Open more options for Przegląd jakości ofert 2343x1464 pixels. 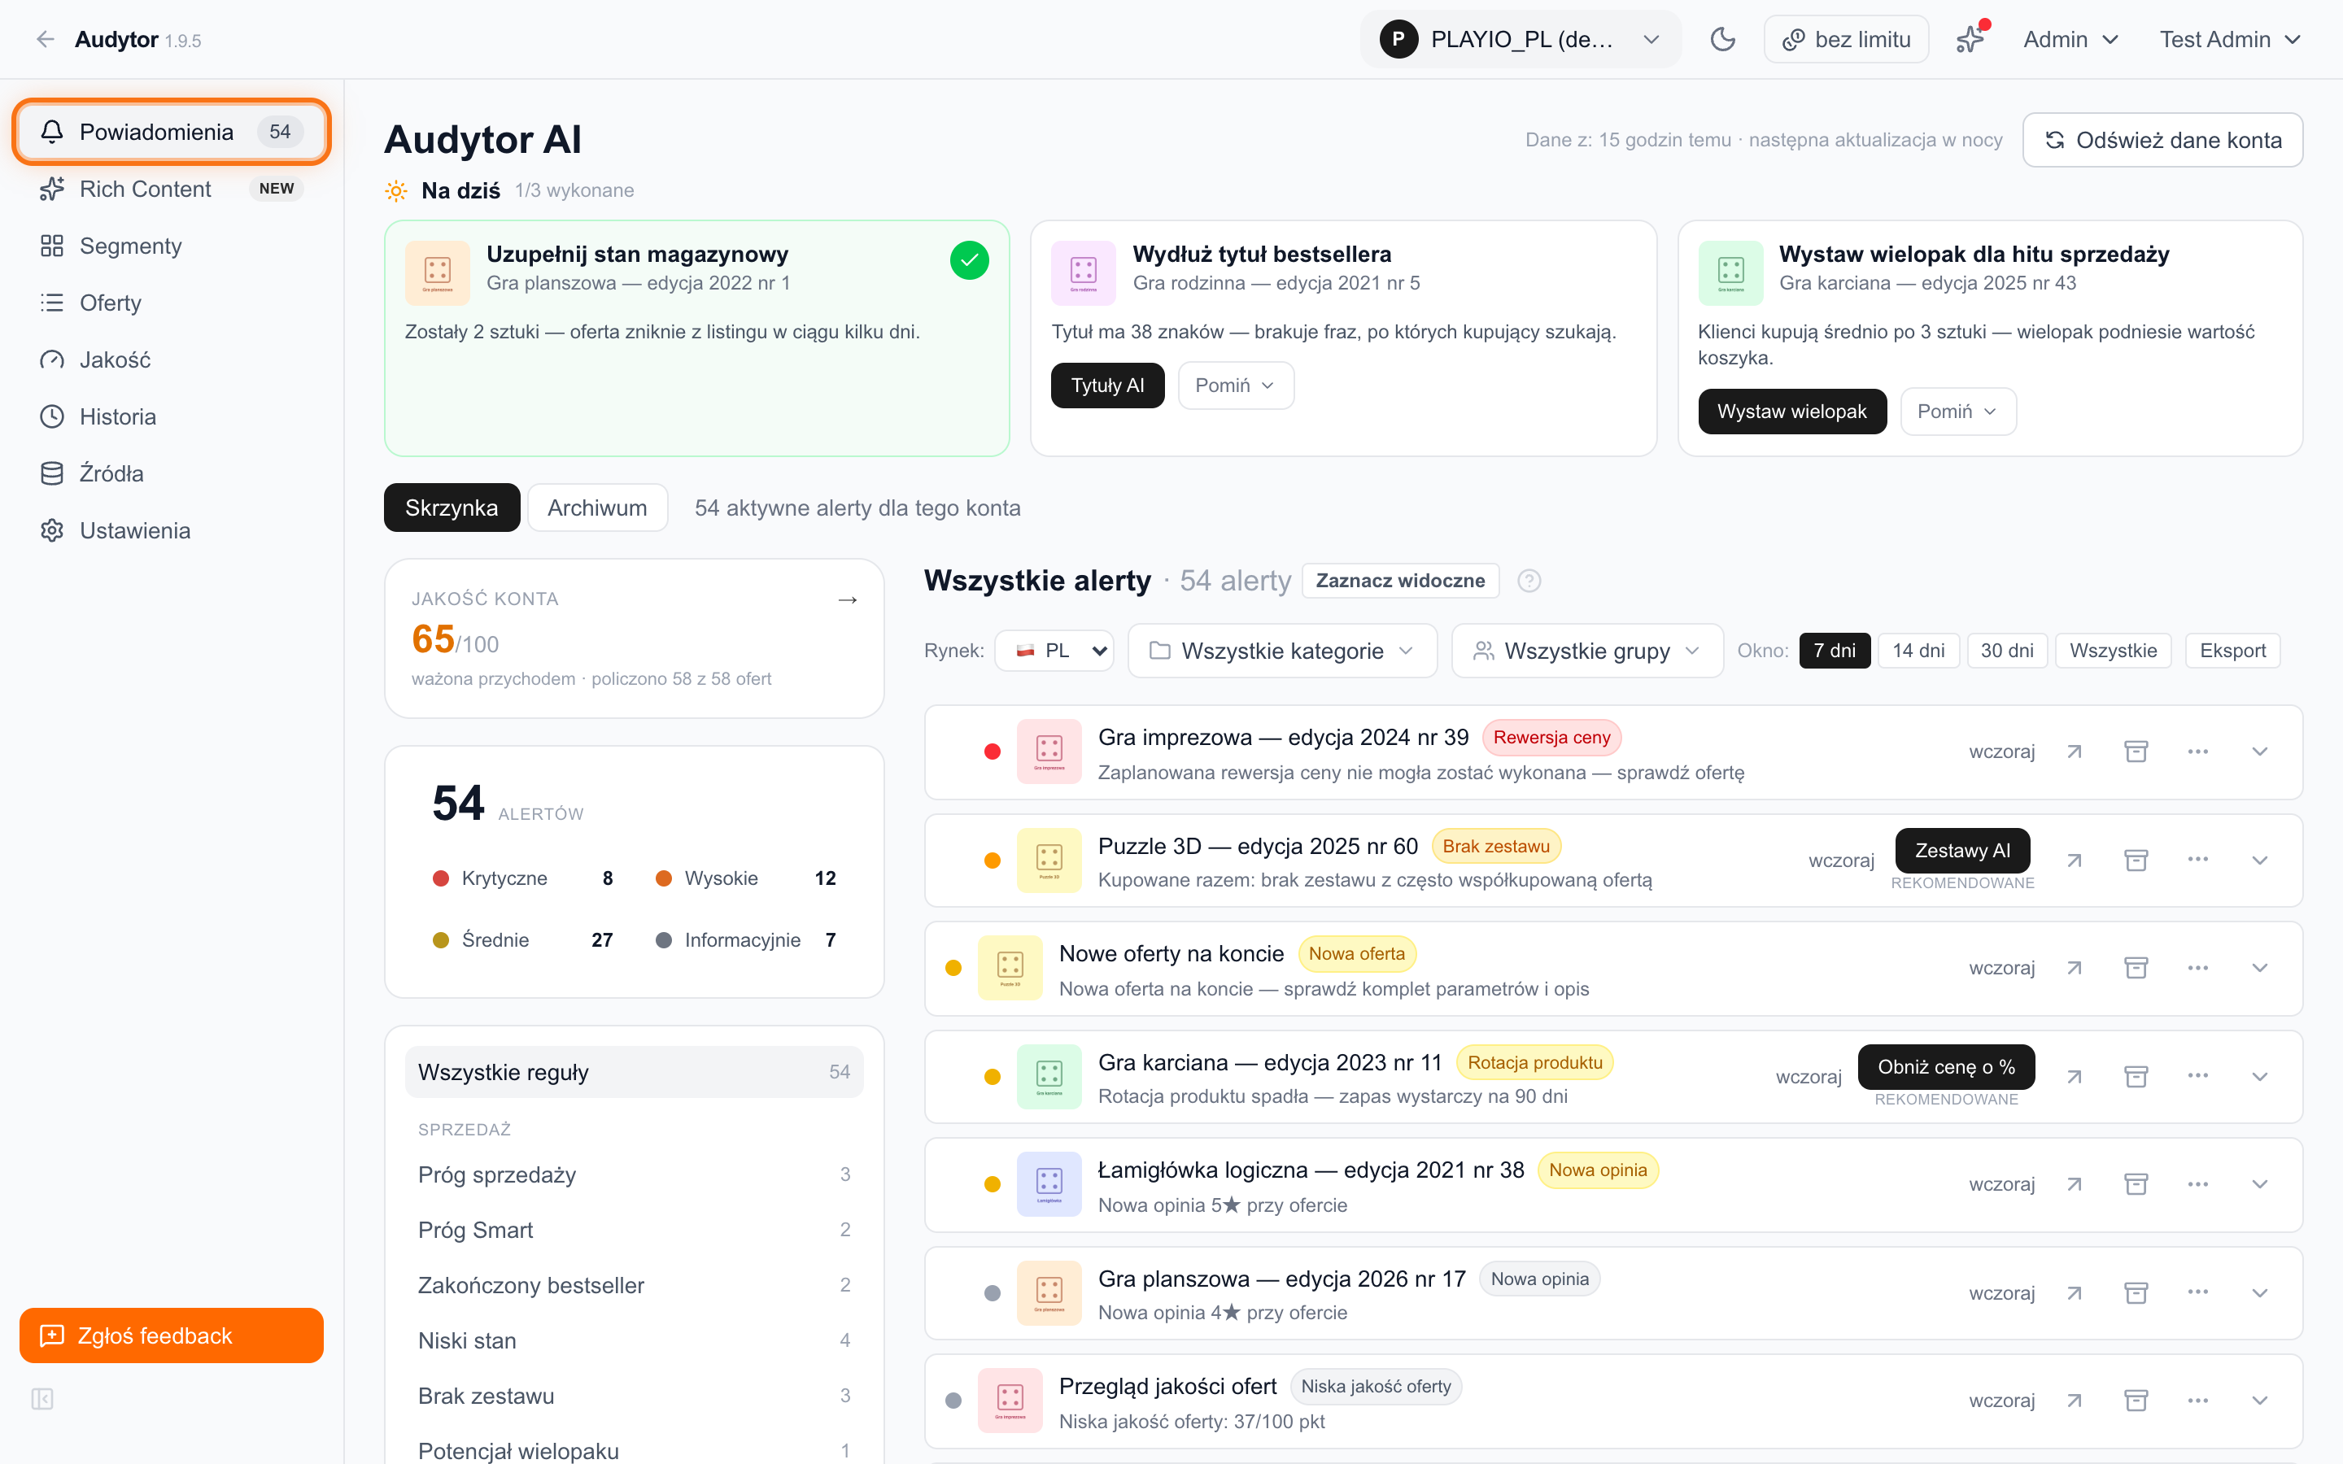pos(2197,1400)
